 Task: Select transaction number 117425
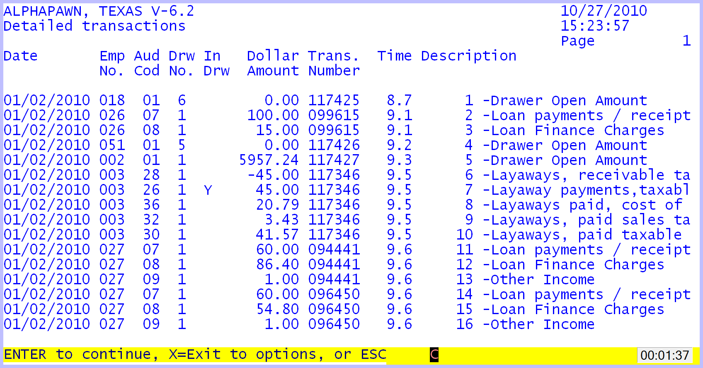tap(334, 100)
